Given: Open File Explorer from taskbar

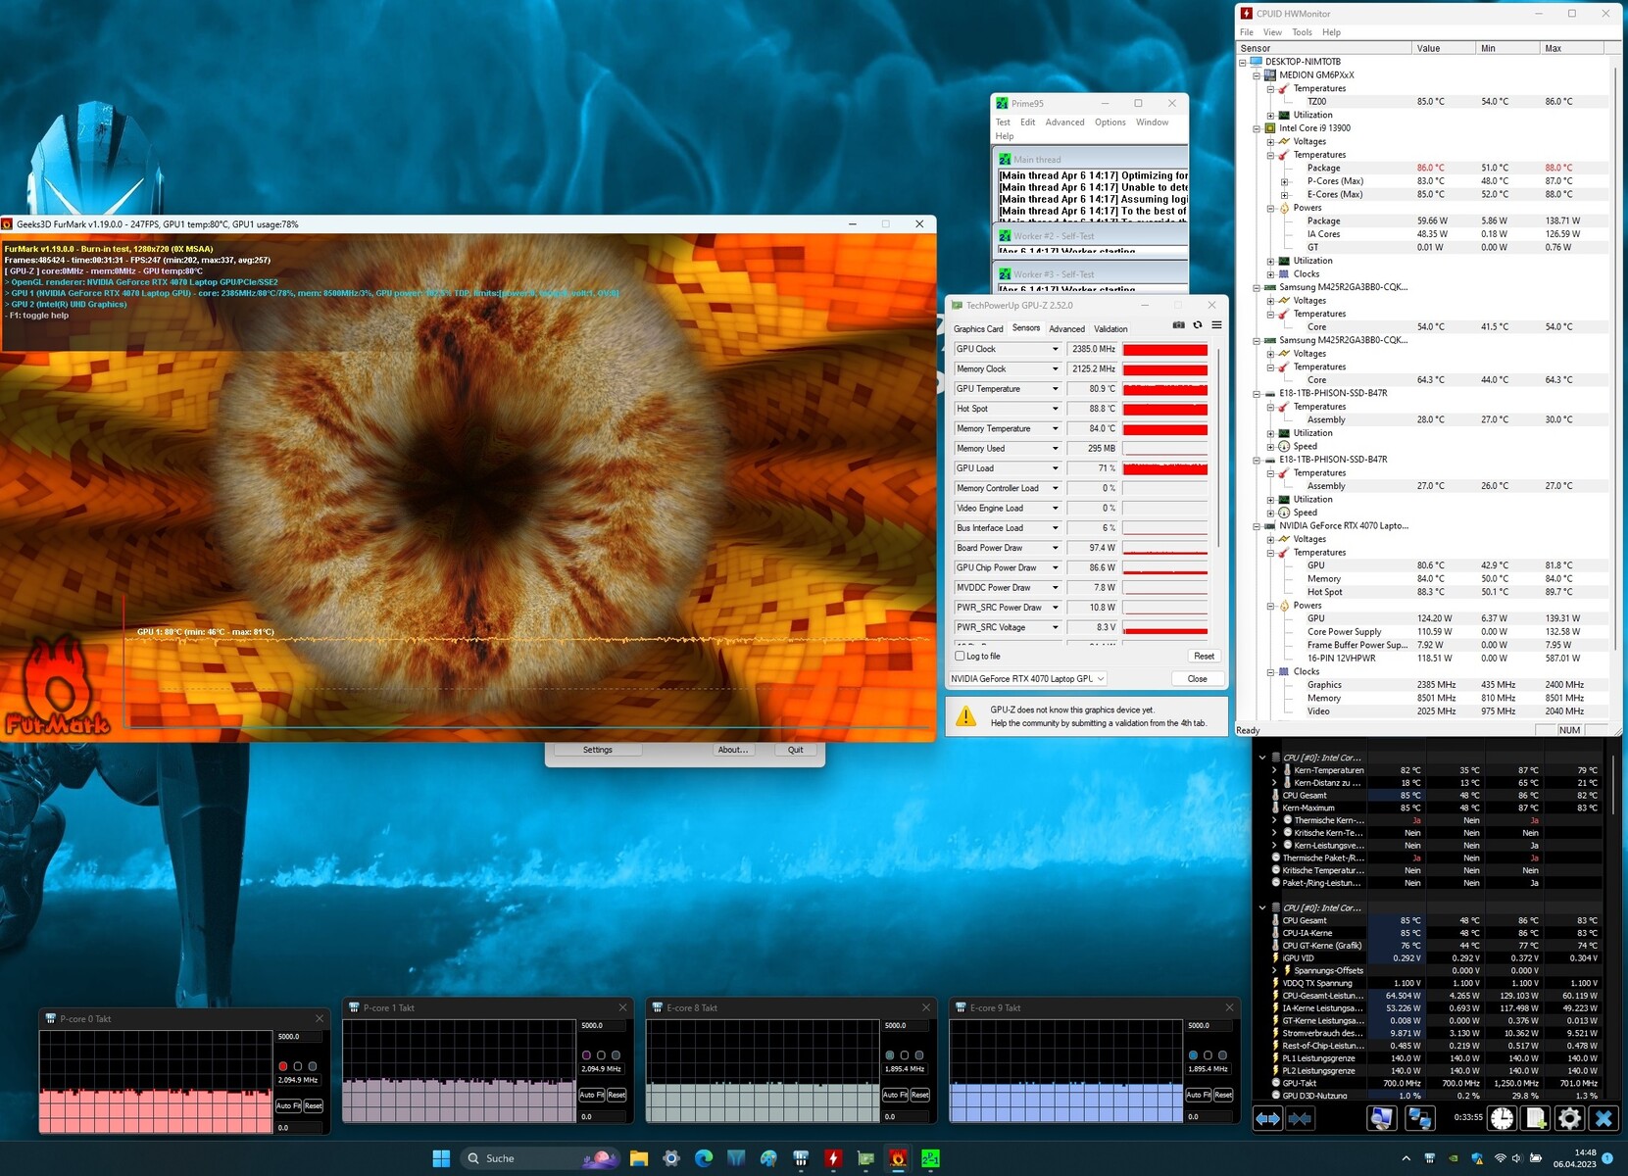Looking at the screenshot, I should [x=639, y=1158].
